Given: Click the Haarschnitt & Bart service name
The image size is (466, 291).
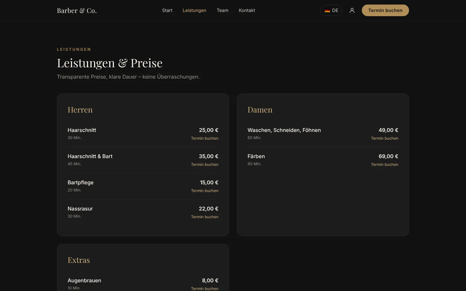Looking at the screenshot, I should pyautogui.click(x=90, y=156).
